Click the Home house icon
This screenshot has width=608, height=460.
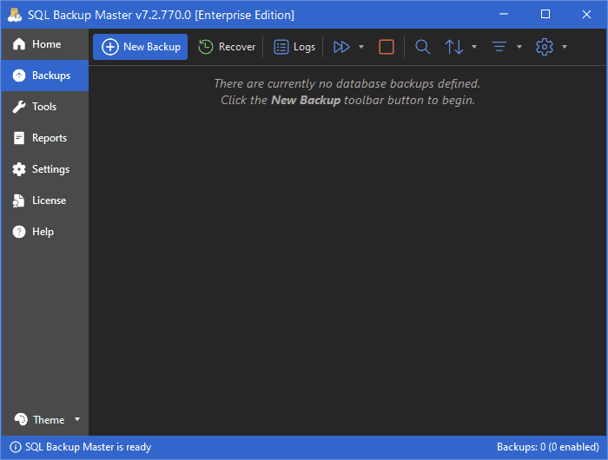click(19, 44)
